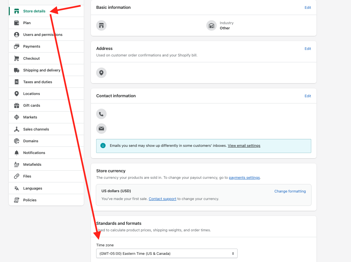This screenshot has width=351, height=262.
Task: Click the Shipping and delivery truck icon
Action: point(17,70)
